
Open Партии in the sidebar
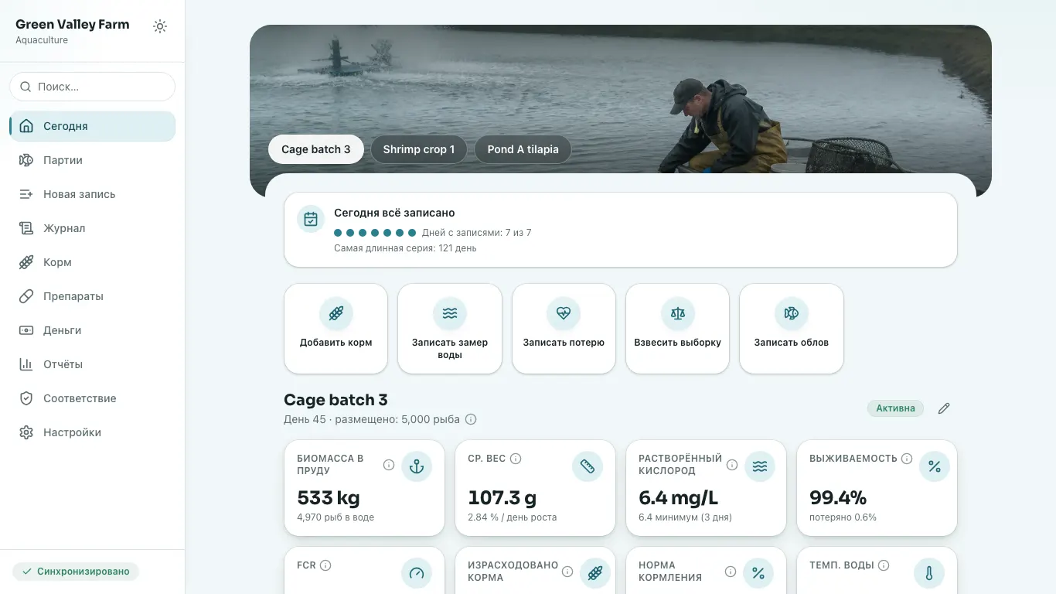(x=93, y=160)
